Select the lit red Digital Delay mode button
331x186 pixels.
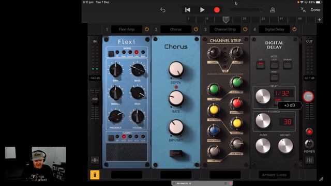coord(261,65)
